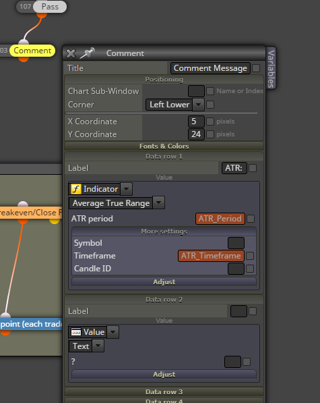320x403 pixels.
Task: Pin the Comment panel with pushpin icon
Action: 88,53
